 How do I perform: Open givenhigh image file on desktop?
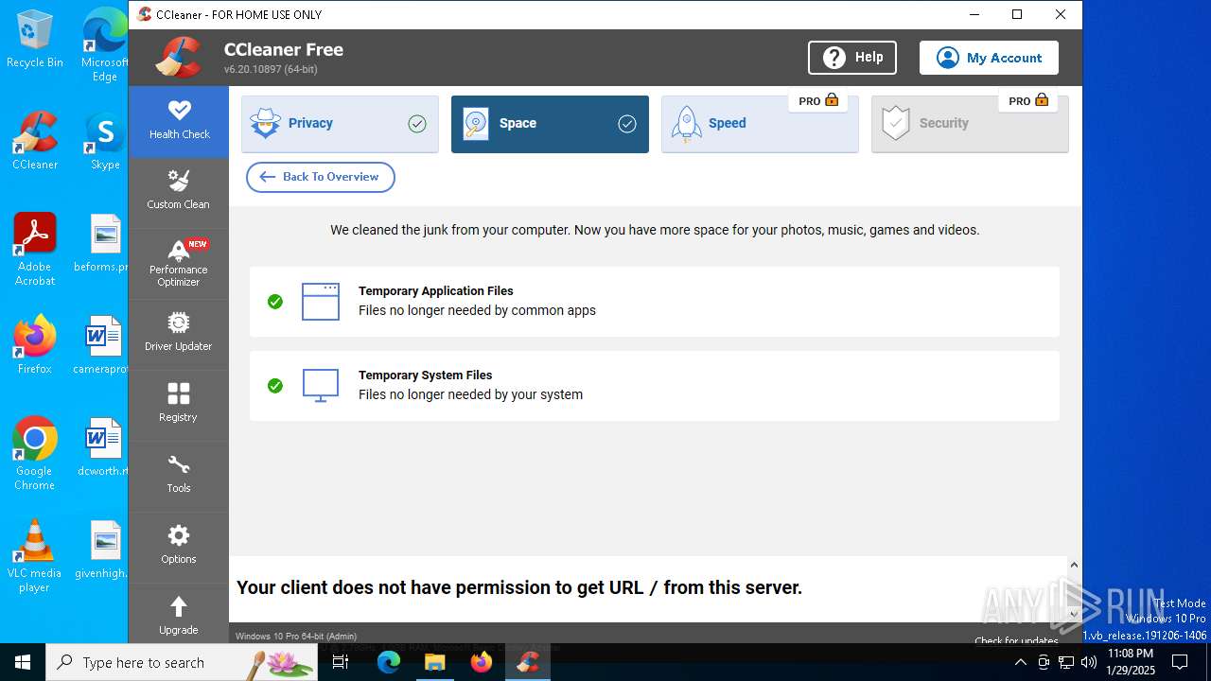coord(103,549)
